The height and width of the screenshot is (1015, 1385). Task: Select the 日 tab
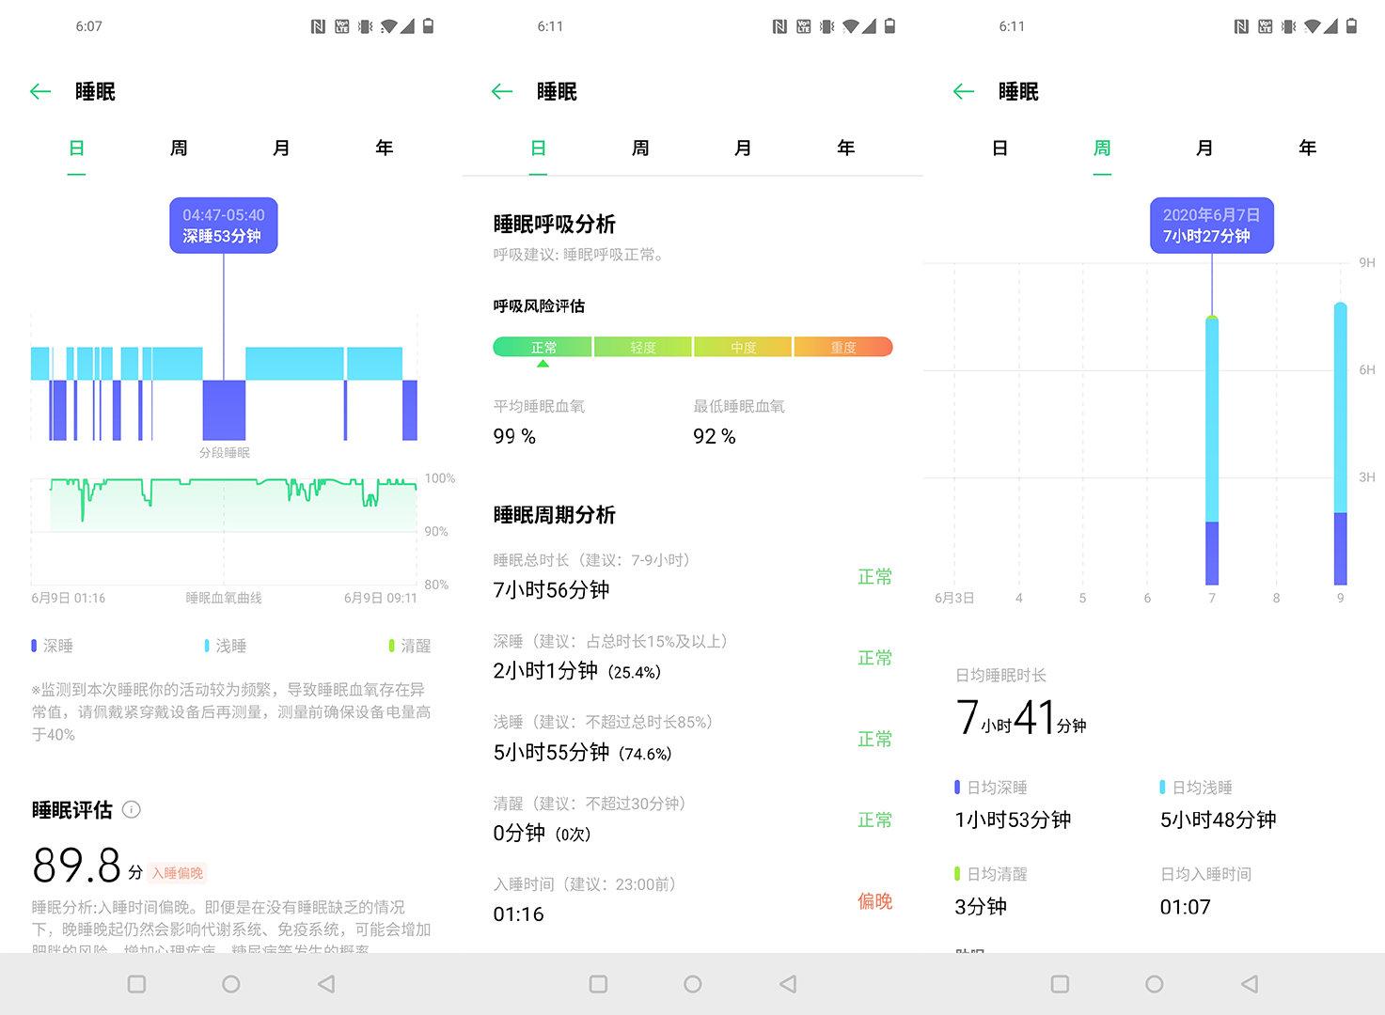tap(76, 148)
